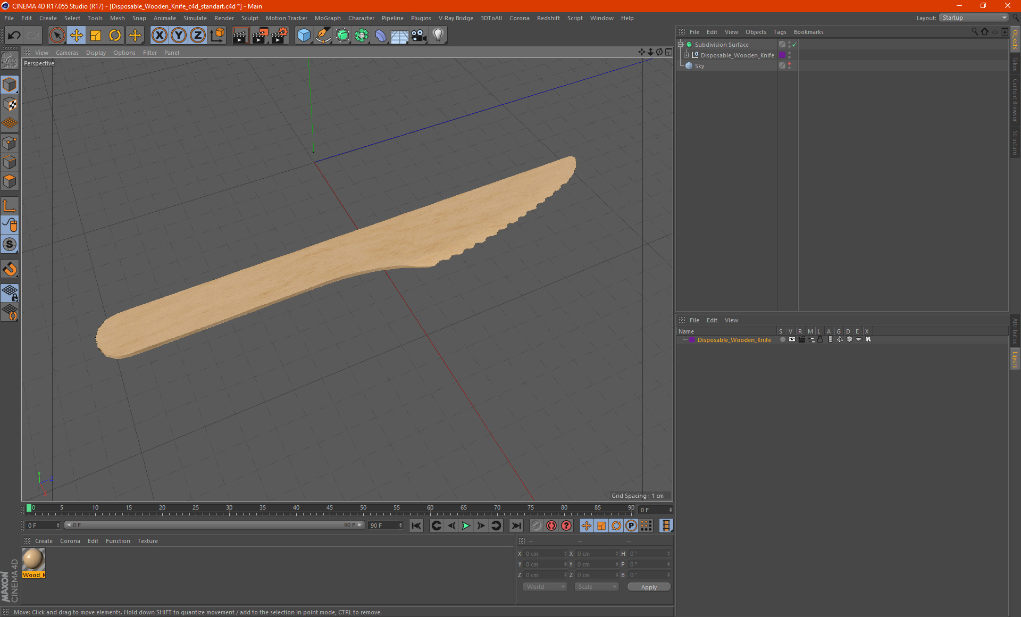Play the animation forward
This screenshot has width=1021, height=617.
466,526
